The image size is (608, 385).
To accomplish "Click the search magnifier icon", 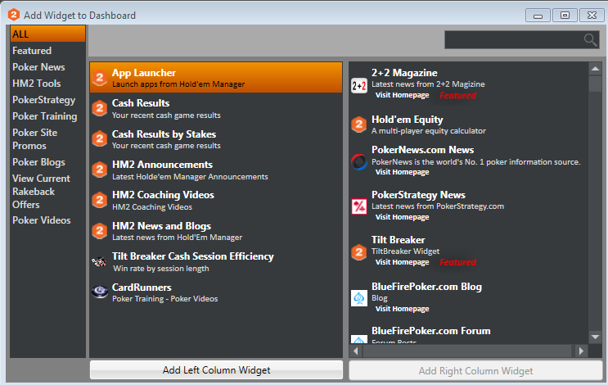I will click(x=591, y=39).
